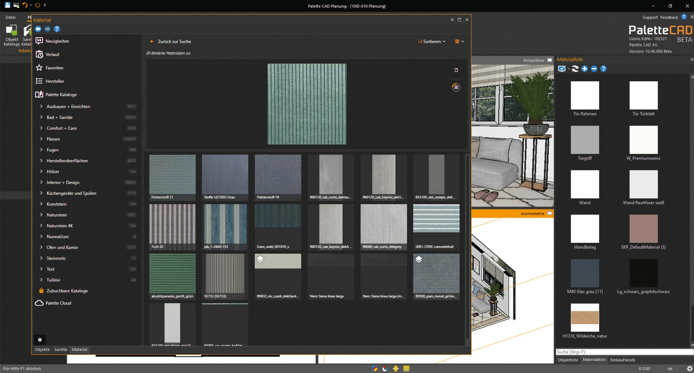Select the Polsterstoff 21 material thumbnail
Image resolution: width=694 pixels, height=373 pixels.
pos(172,175)
